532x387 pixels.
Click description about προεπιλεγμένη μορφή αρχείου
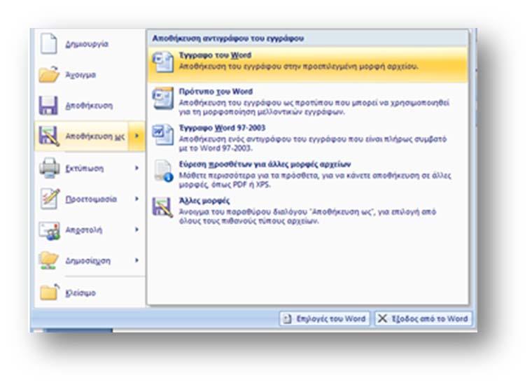[x=299, y=66]
